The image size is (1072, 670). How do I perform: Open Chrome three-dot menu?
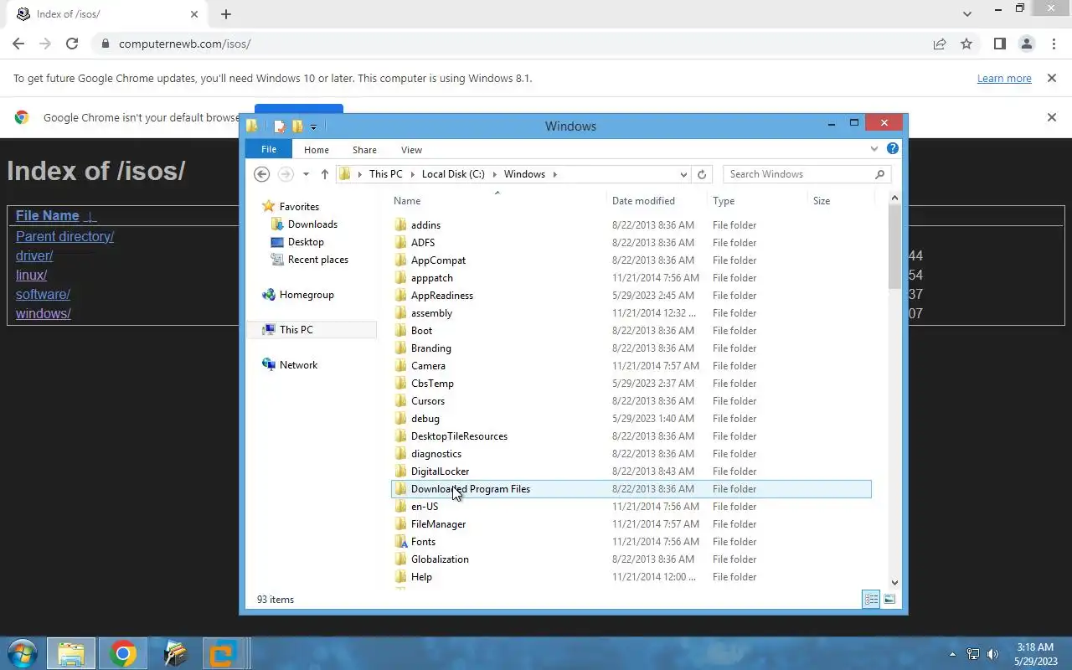tap(1054, 44)
